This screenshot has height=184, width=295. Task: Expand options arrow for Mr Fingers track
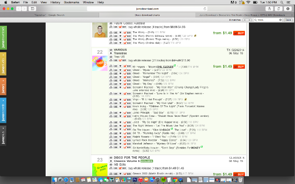[120, 66]
